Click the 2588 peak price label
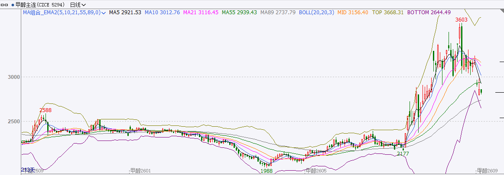The width and height of the screenshot is (504, 175). (46, 110)
